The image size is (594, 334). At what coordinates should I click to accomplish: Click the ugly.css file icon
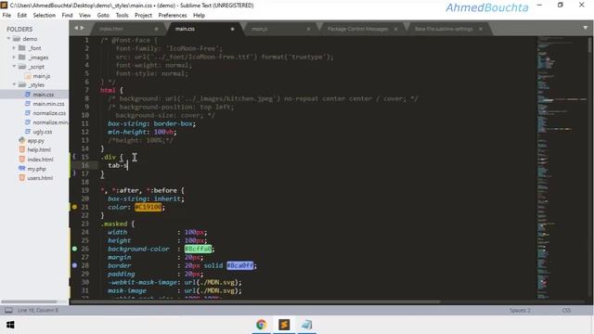click(x=28, y=132)
